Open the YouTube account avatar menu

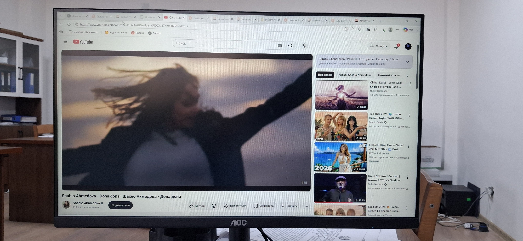coord(408,46)
